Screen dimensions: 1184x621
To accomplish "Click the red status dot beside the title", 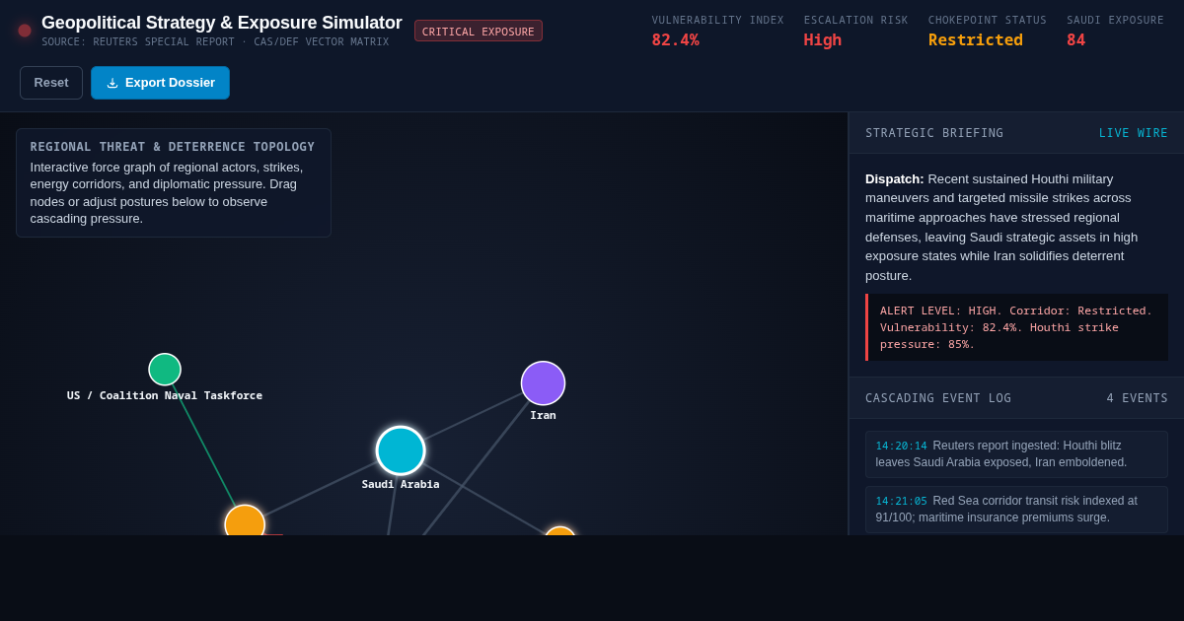I will [x=25, y=31].
